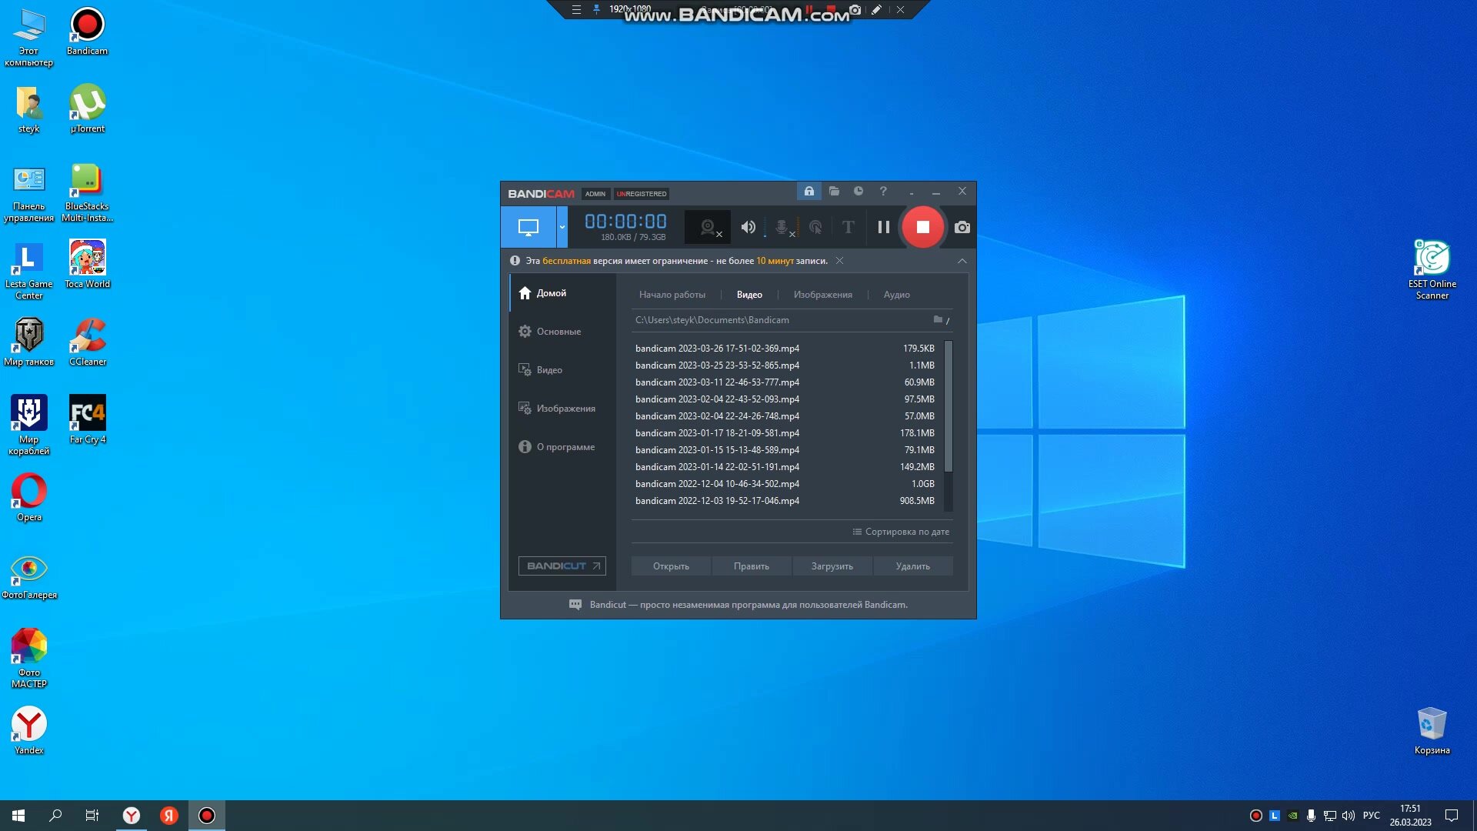Screen dimensions: 1477x831
Task: Select bandicam 2023-03-11 22-46-53-777.mp4 file
Action: (x=717, y=382)
